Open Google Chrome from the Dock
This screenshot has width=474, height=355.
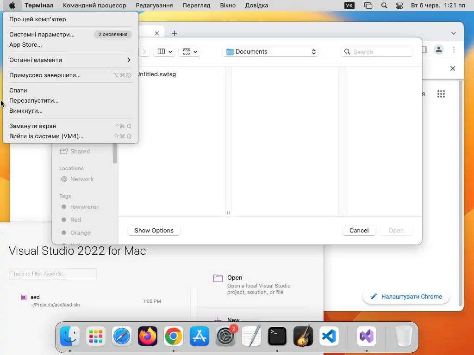click(174, 336)
